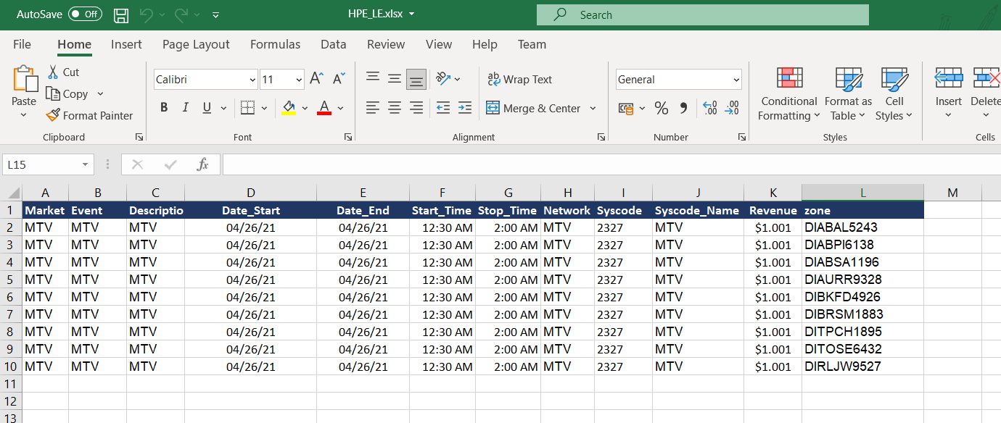Open the Data tab

[x=333, y=44]
